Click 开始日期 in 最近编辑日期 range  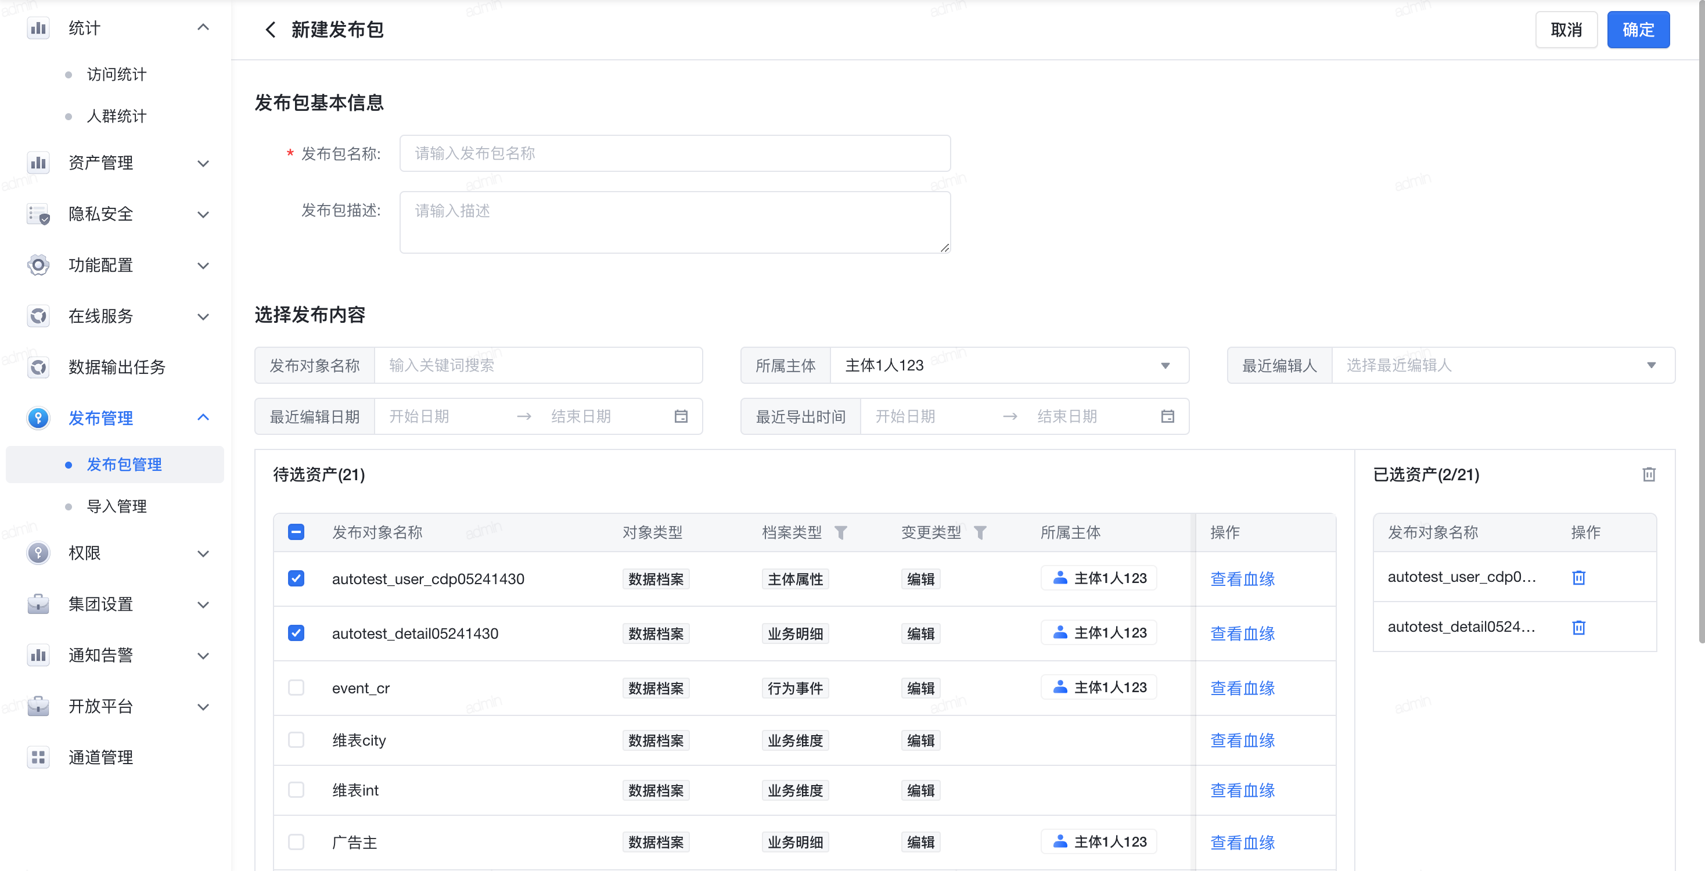click(x=419, y=416)
